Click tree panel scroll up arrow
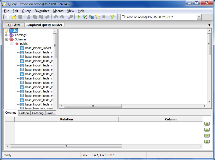 click(x=55, y=31)
